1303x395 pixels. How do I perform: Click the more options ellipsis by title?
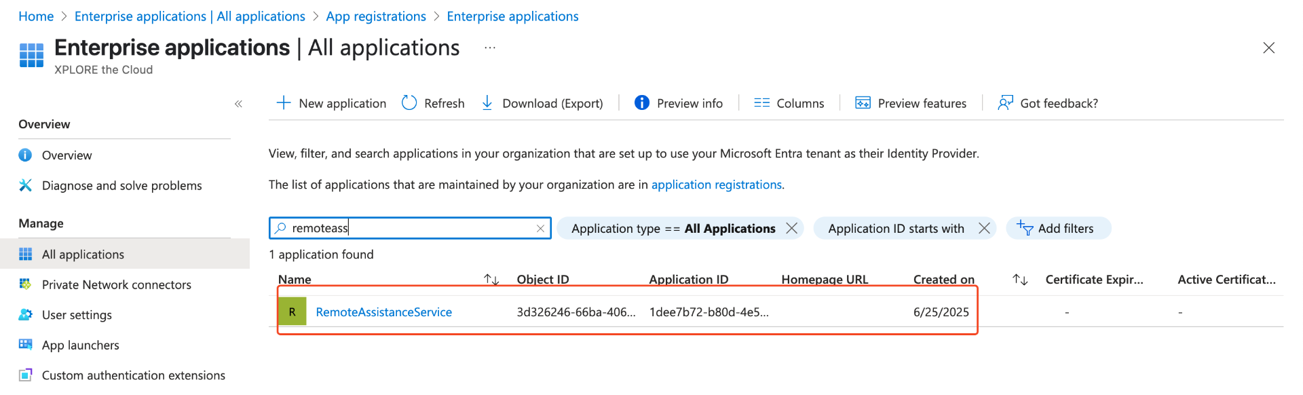[490, 48]
